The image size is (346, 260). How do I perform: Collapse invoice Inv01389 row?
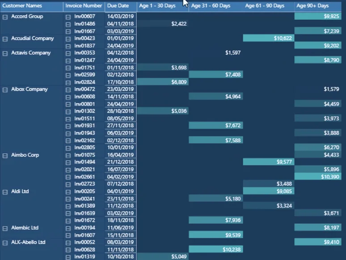pyautogui.click(x=68, y=207)
